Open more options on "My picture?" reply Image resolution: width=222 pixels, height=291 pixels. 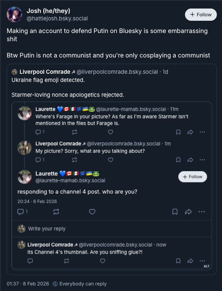coord(202,160)
